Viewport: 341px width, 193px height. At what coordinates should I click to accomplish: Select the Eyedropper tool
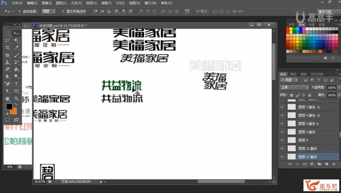[x=16, y=47]
